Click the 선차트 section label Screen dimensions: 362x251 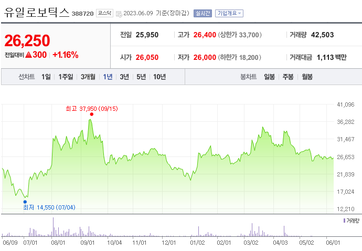(x=27, y=77)
